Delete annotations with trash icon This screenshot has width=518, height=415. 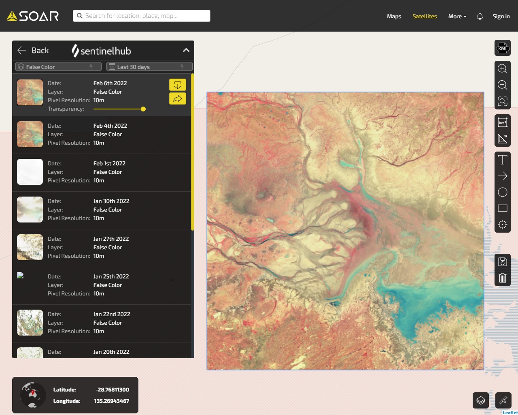click(x=503, y=278)
